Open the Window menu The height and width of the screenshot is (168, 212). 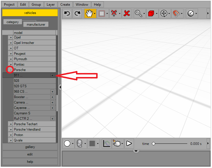point(82,5)
